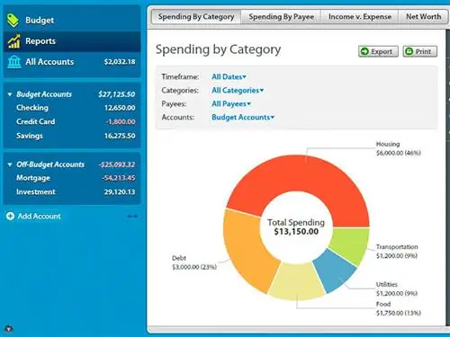Screen dimensions: 450x337
Task: Click the green printer icon on Print
Action: pos(409,51)
